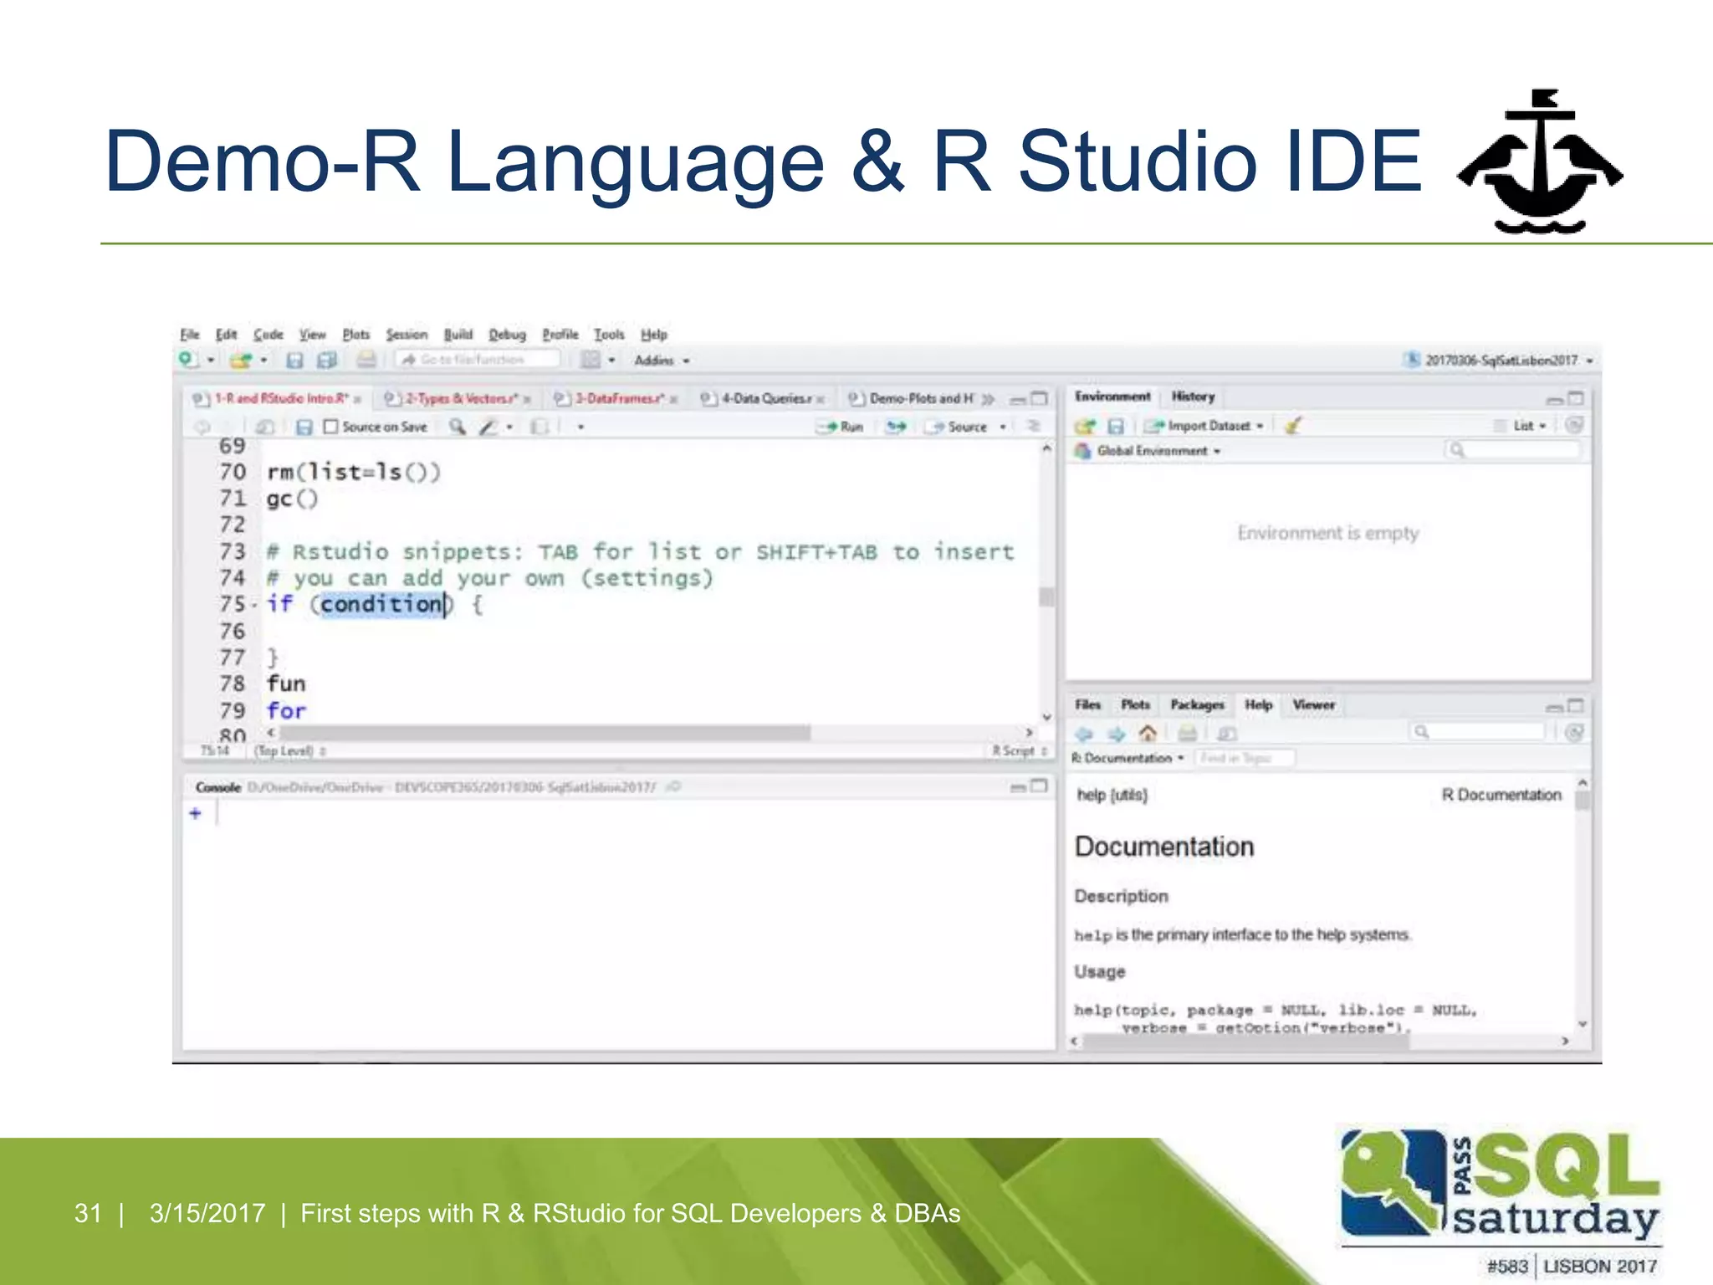
Task: Switch to the Plots tab
Action: (x=1135, y=704)
